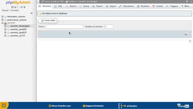The height and width of the screenshot is (109, 193).
Task: Expand the samertst_spad620 tree node
Action: 5,32
